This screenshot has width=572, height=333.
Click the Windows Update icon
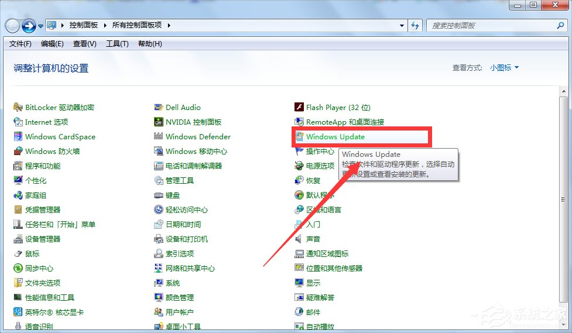(299, 137)
